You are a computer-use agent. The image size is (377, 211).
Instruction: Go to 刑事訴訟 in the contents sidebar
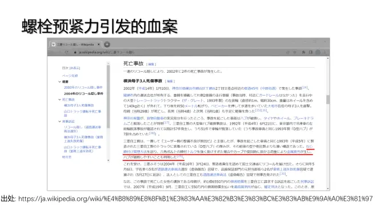click(x=69, y=122)
